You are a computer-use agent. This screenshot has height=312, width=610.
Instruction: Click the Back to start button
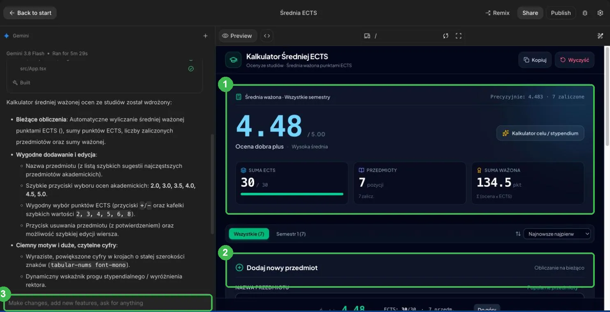coord(30,13)
